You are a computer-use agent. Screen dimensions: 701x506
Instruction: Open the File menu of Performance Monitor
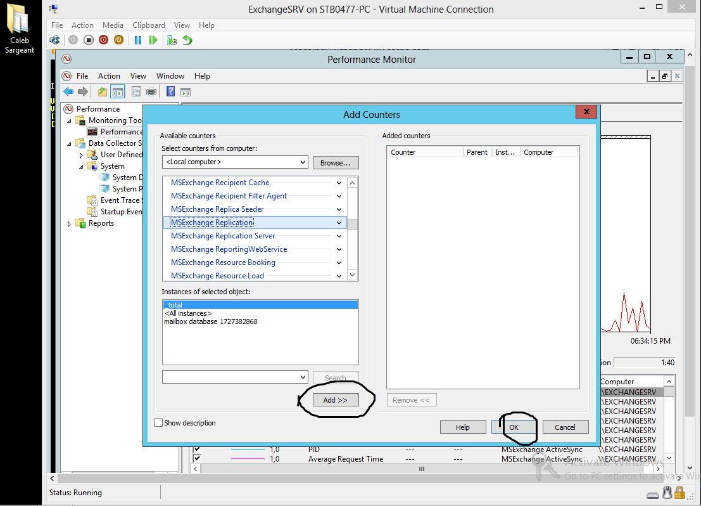coord(82,75)
